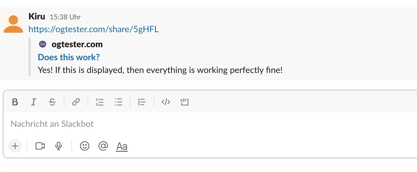Screen dimensions: 417x172
Task: Apply inline code formatting
Action: [x=166, y=102]
